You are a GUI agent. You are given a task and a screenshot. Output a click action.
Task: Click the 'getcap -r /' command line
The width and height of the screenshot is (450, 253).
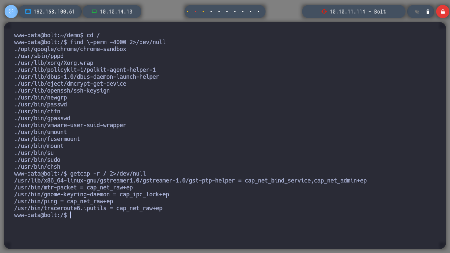[x=80, y=174]
